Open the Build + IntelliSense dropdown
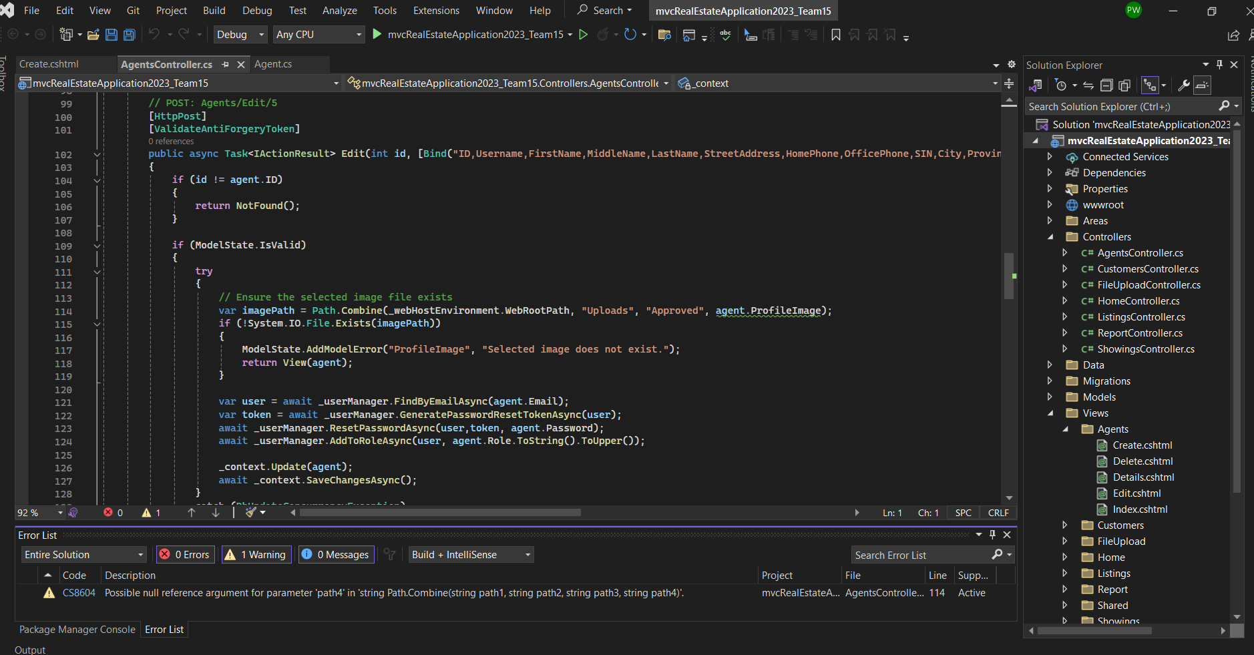1254x655 pixels. click(x=471, y=555)
